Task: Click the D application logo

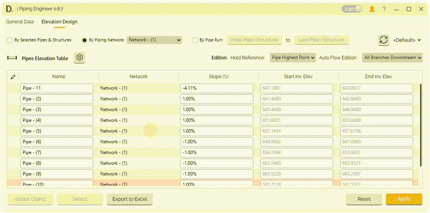Action: tap(9, 9)
